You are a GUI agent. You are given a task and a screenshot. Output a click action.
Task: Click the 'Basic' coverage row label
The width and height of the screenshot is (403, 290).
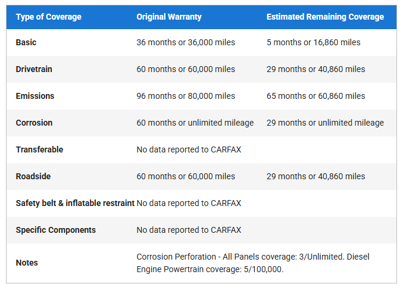[27, 42]
